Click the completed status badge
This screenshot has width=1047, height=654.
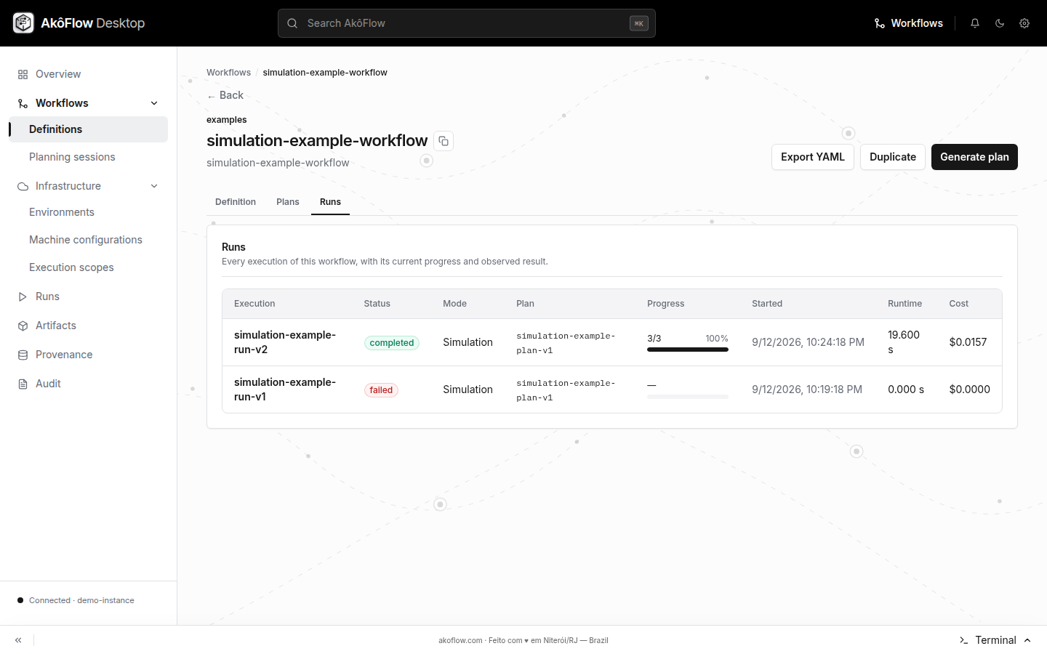click(x=392, y=343)
